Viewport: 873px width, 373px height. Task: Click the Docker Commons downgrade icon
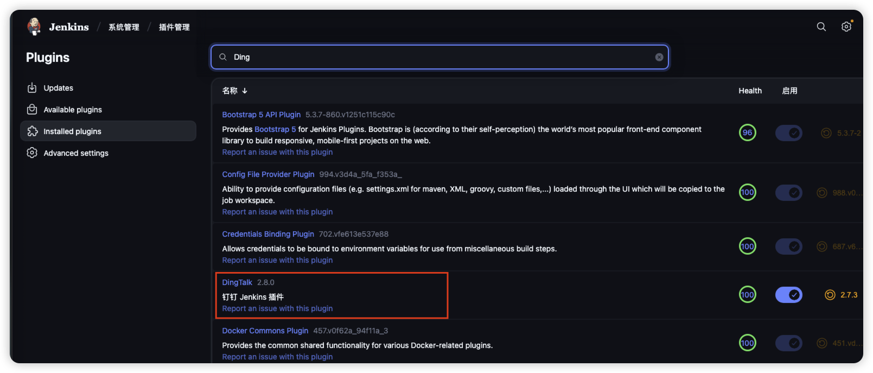[x=822, y=343]
